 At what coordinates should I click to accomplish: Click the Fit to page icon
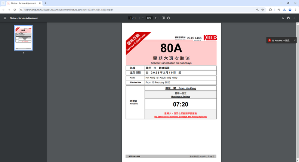pyautogui.click(x=163, y=18)
